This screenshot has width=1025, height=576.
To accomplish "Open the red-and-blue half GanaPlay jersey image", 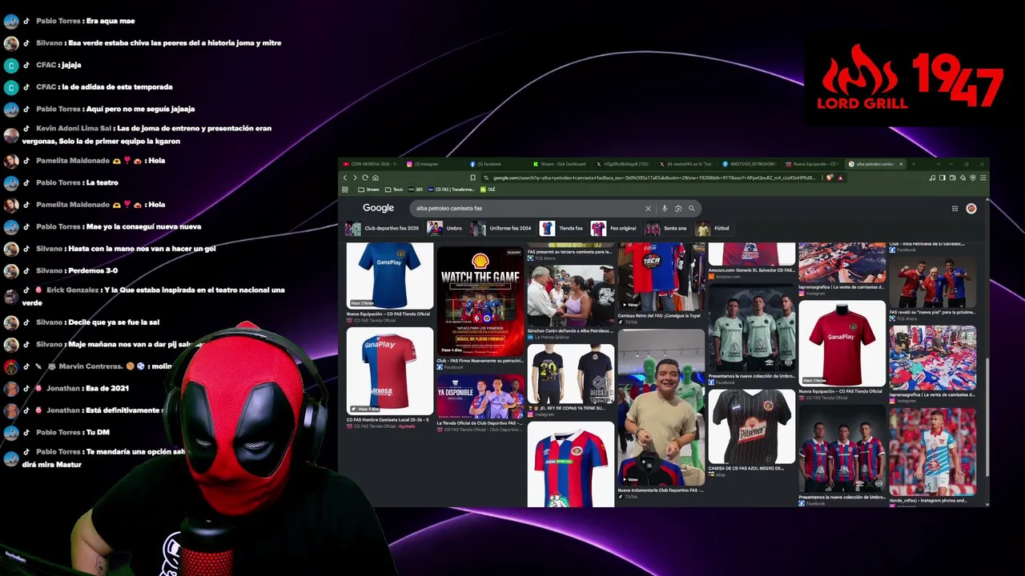I will tap(390, 370).
